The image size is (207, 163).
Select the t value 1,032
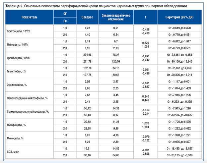(146, 123)
